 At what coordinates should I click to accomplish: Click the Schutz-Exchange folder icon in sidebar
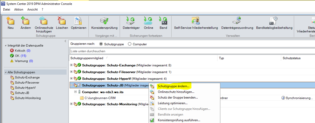click(x=12, y=77)
